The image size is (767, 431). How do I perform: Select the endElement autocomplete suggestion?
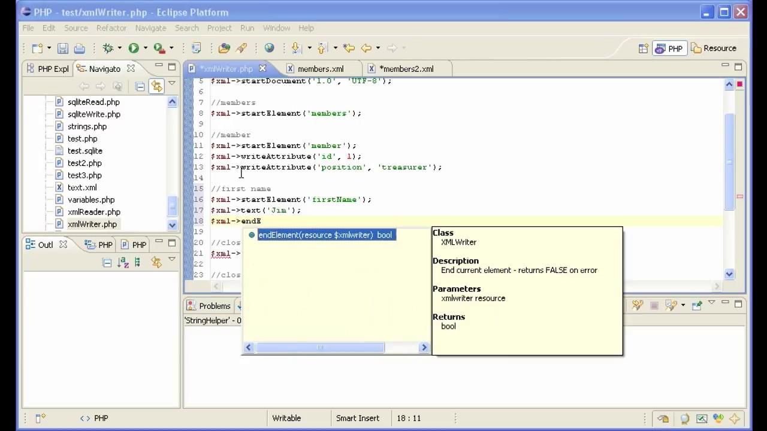tap(325, 235)
